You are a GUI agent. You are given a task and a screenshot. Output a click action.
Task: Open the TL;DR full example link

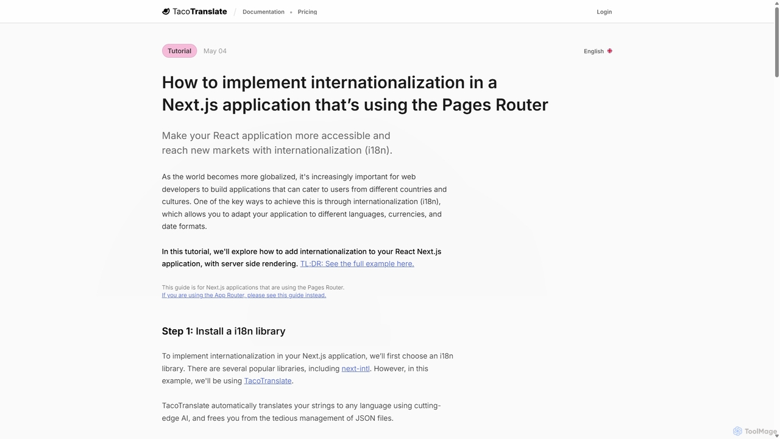pyautogui.click(x=357, y=263)
